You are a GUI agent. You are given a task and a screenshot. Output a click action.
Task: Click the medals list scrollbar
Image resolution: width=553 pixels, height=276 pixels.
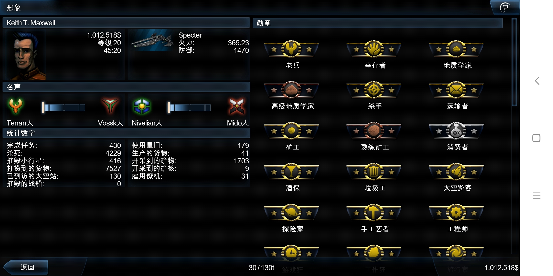(514, 62)
